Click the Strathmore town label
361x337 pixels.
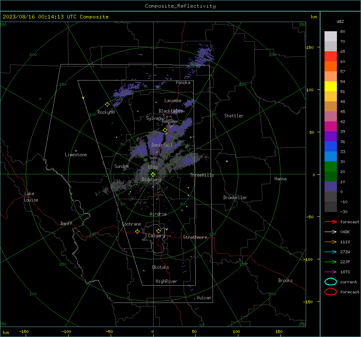pyautogui.click(x=195, y=237)
